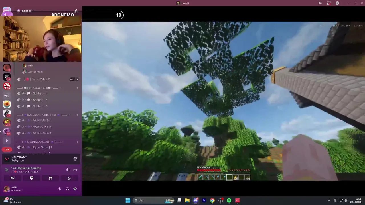
Task: Deafen audio with headphones icon
Action: (68, 189)
